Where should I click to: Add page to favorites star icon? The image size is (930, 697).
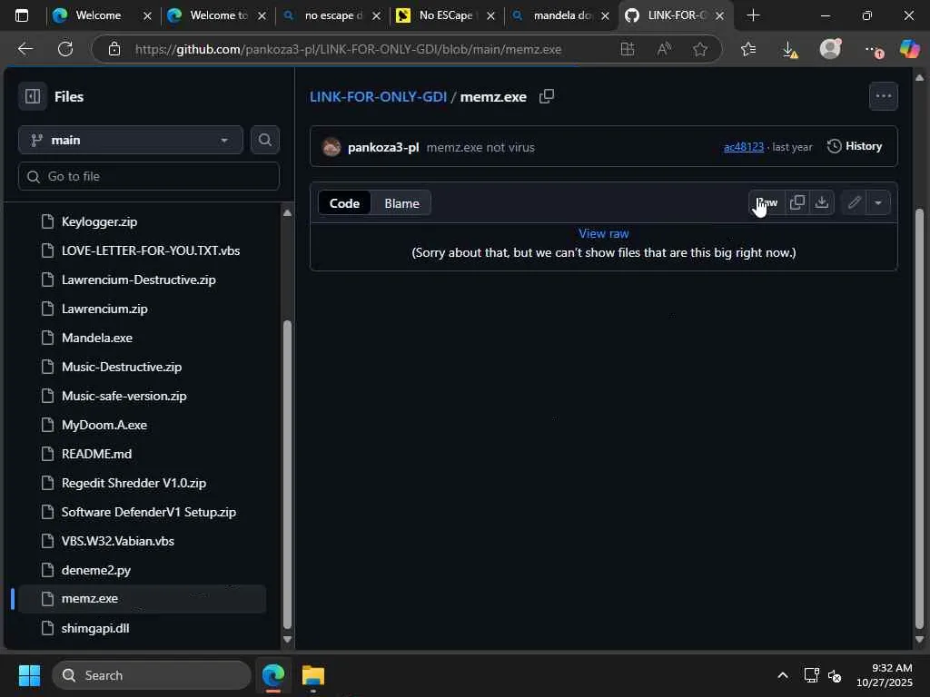click(700, 49)
